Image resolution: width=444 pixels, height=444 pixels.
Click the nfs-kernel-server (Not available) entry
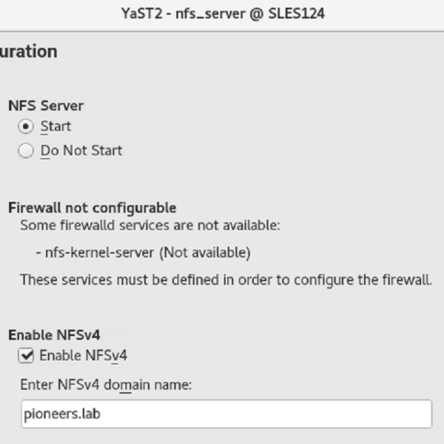[143, 253]
